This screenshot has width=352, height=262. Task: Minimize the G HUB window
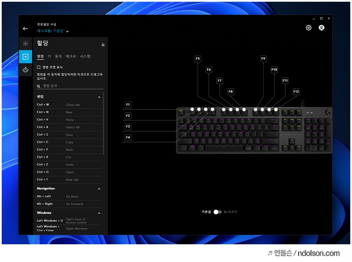point(314,19)
